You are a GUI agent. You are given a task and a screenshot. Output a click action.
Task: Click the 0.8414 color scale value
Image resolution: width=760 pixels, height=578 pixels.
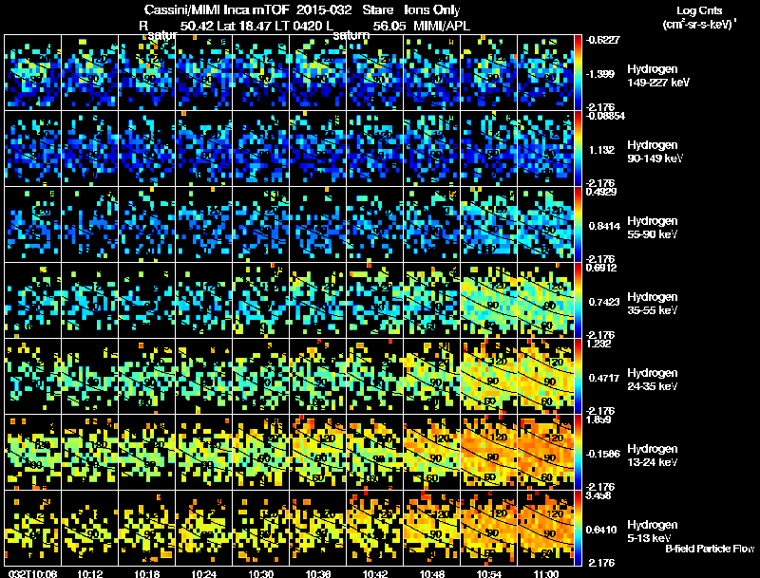(x=604, y=226)
